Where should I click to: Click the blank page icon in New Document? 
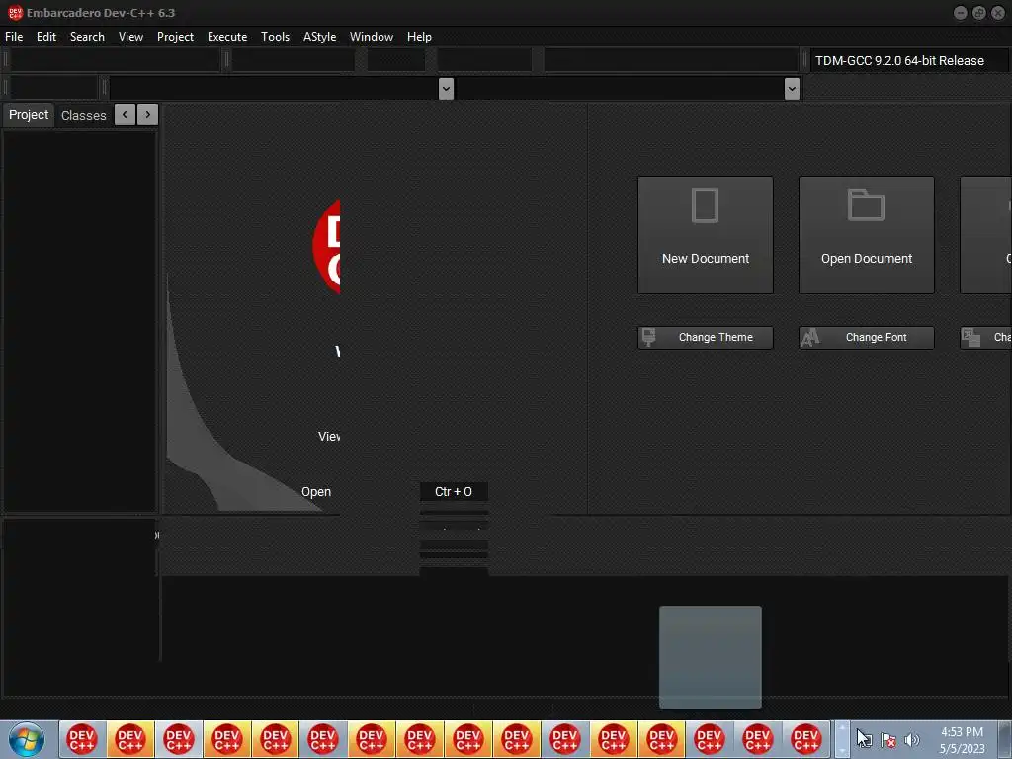[x=705, y=206]
